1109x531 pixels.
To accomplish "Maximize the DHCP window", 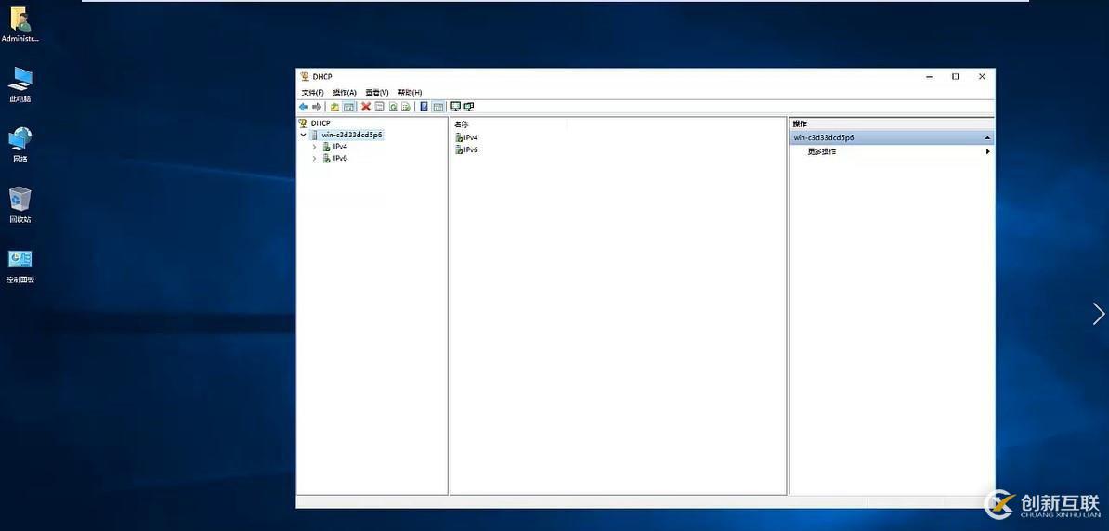I will coord(956,76).
